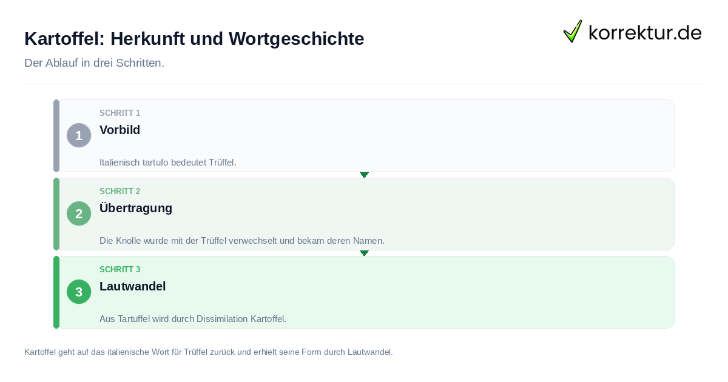Click the Vorbild step title
The width and height of the screenshot is (728, 382).
[x=120, y=130]
